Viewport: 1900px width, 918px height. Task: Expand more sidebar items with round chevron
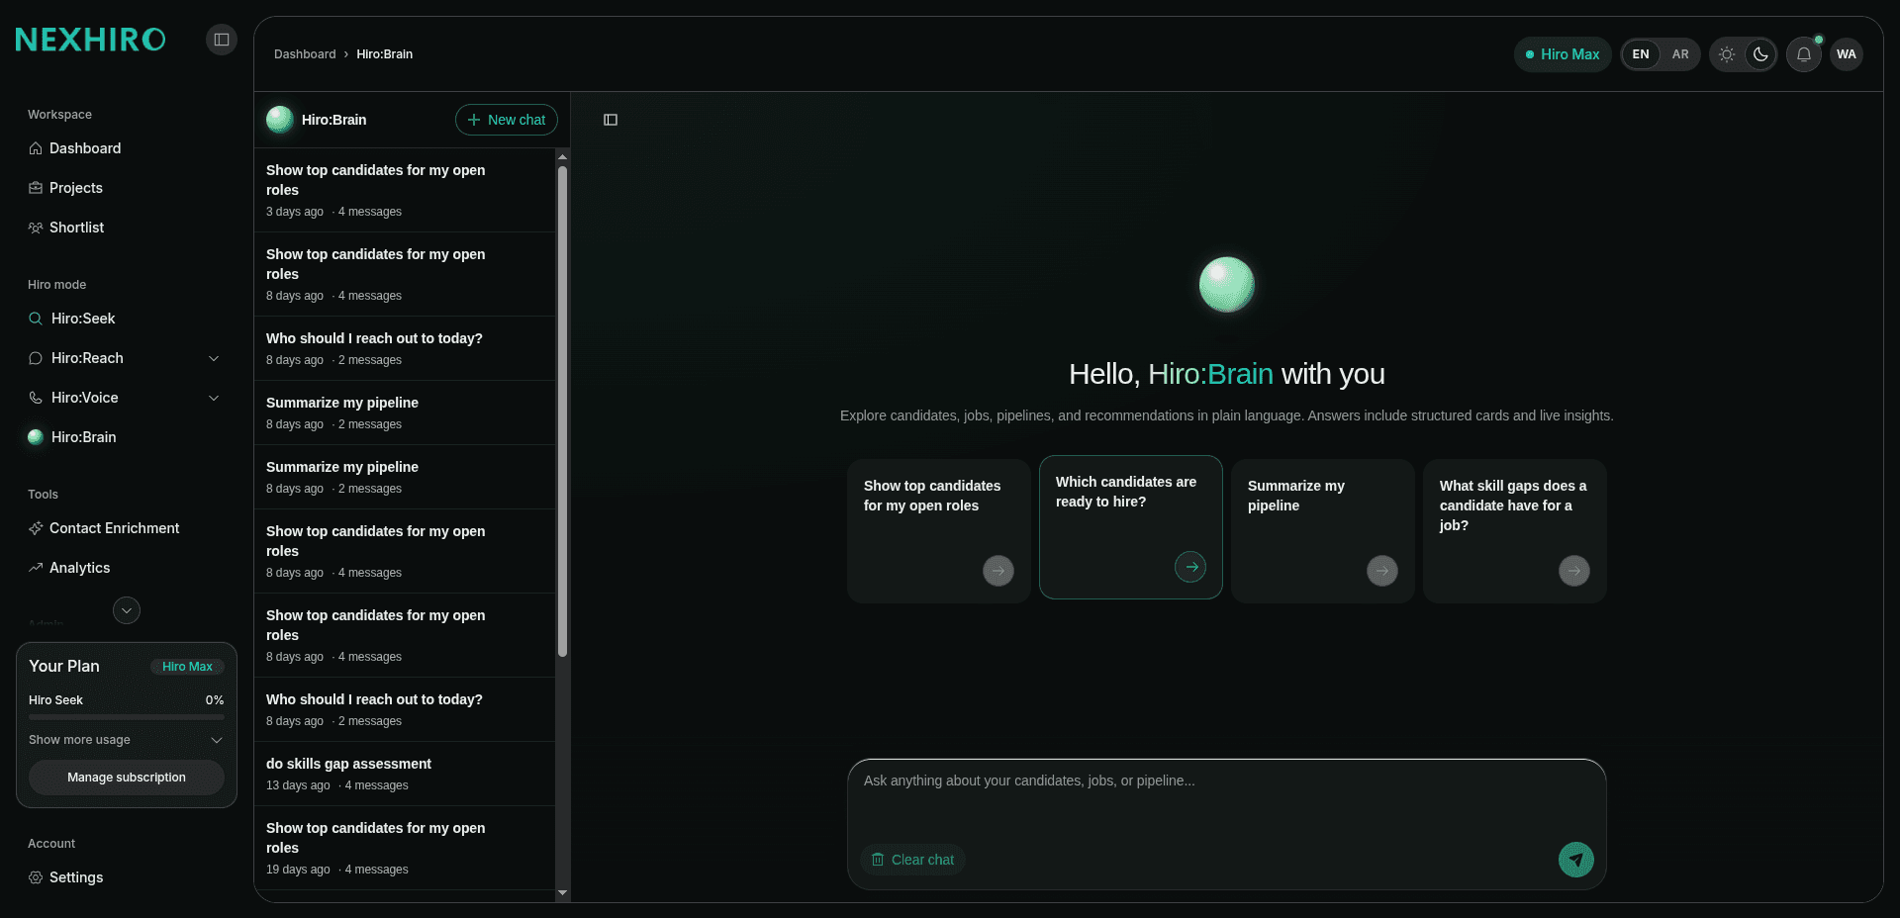127,610
